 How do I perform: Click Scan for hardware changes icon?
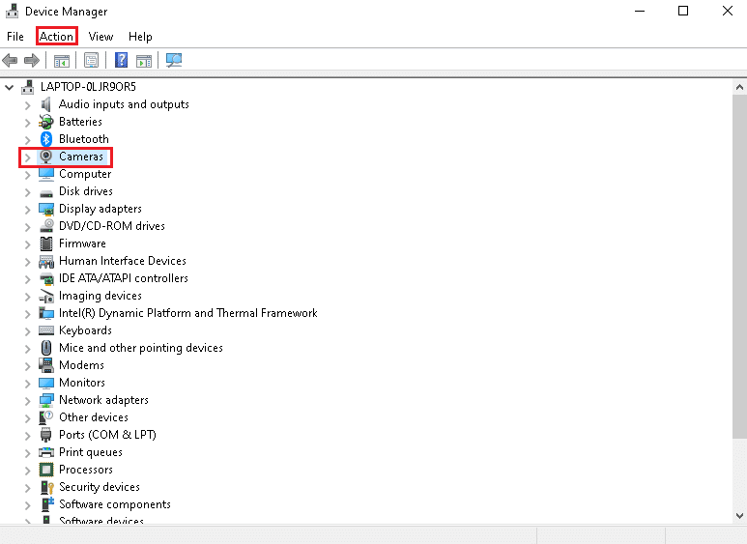174,61
